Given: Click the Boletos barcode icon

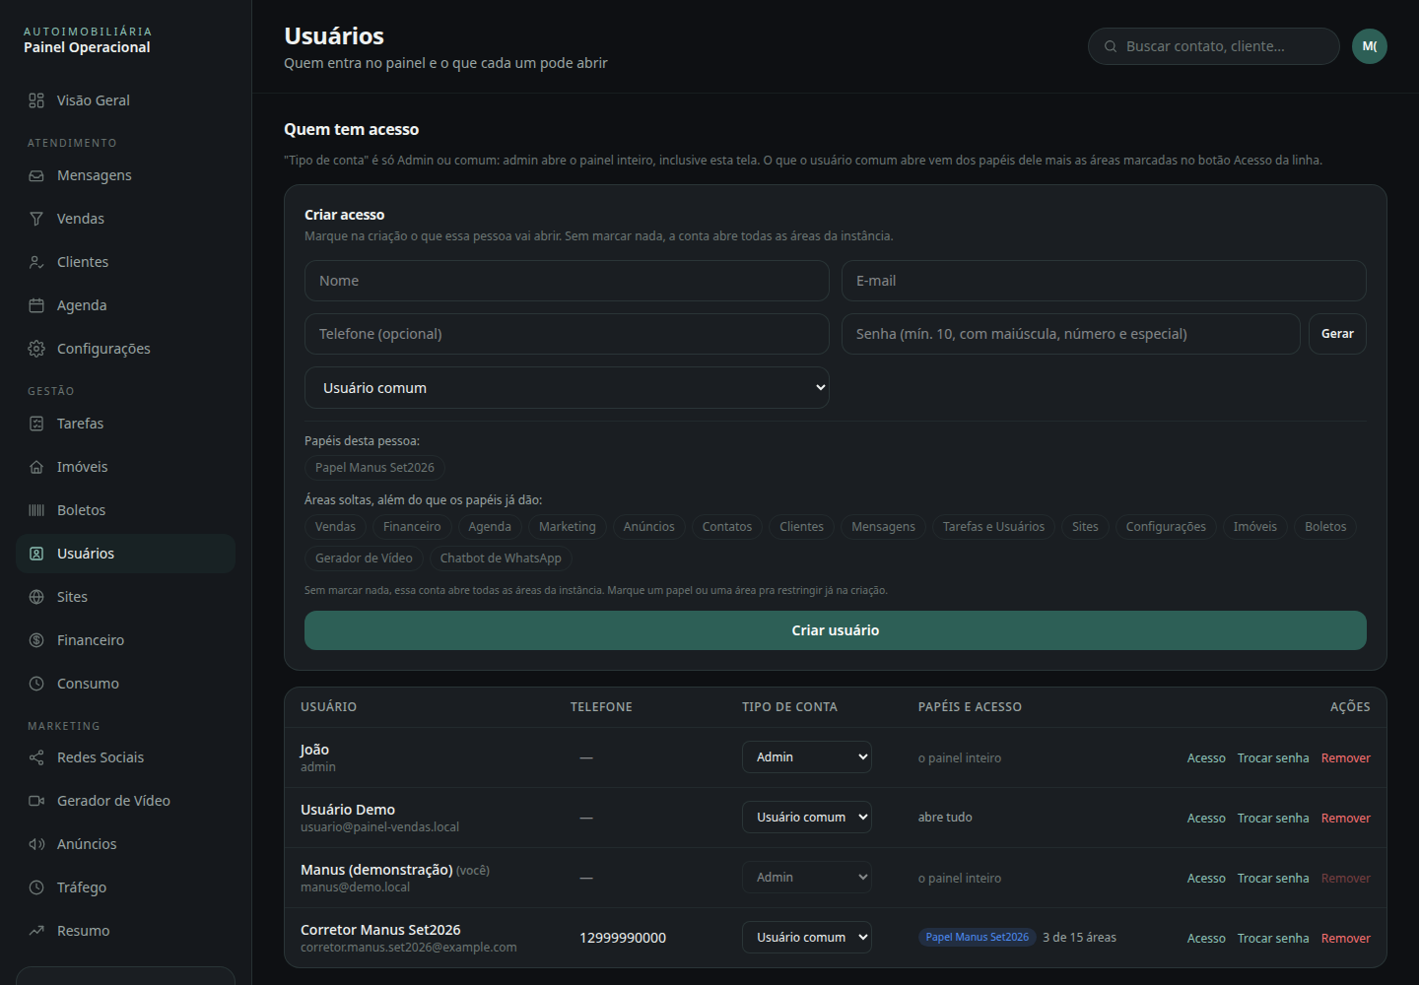Looking at the screenshot, I should 36,510.
